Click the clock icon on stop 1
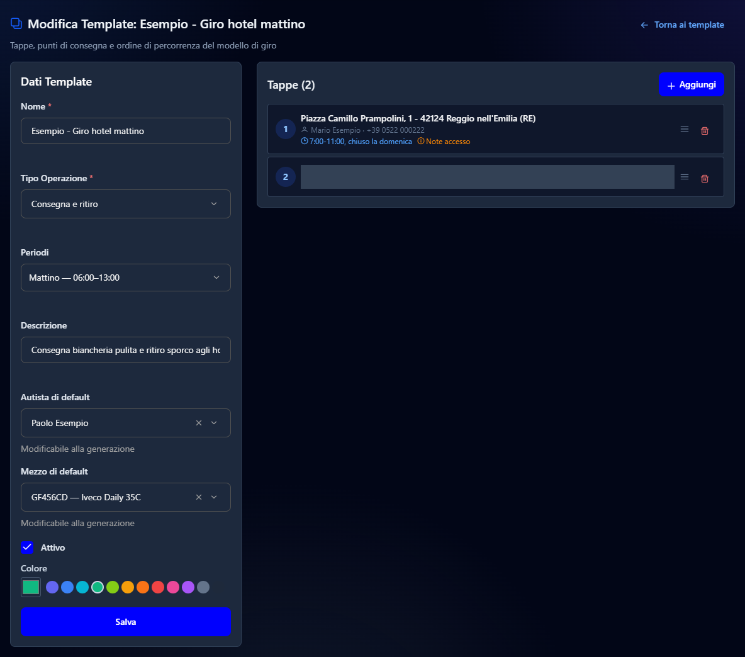Image resolution: width=745 pixels, height=657 pixels. (x=304, y=141)
